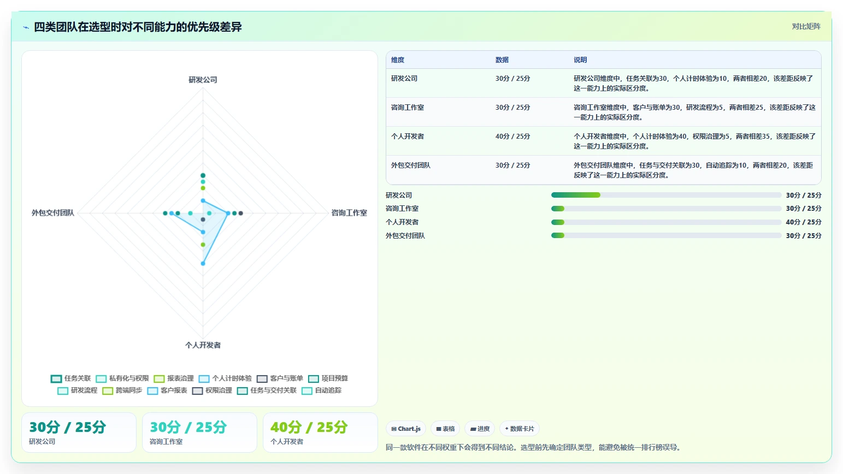Image resolution: width=843 pixels, height=474 pixels.
Task: Toggle the 客户报表 legend entry
Action: pos(167,390)
